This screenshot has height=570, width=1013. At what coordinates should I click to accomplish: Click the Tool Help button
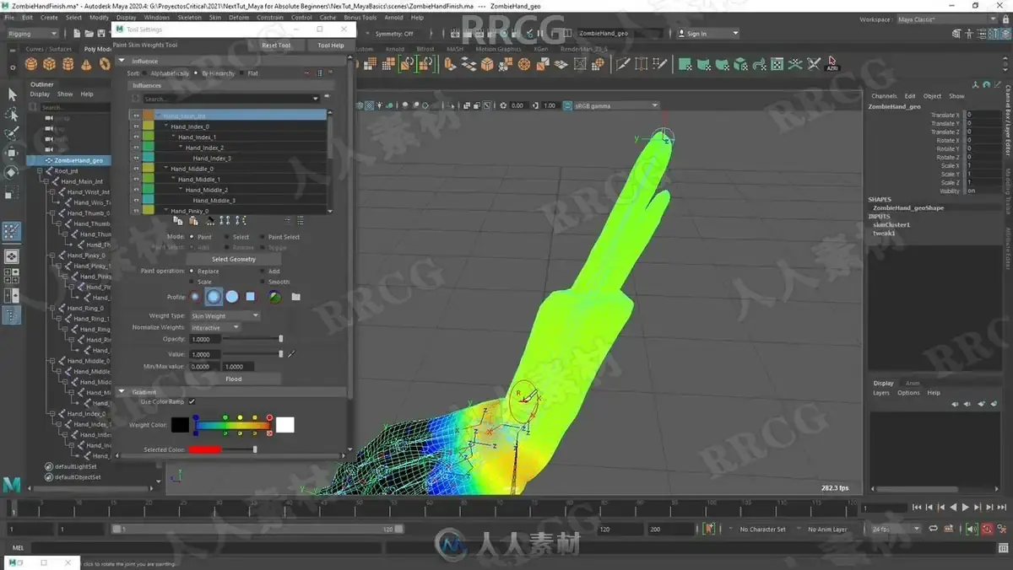(x=330, y=46)
